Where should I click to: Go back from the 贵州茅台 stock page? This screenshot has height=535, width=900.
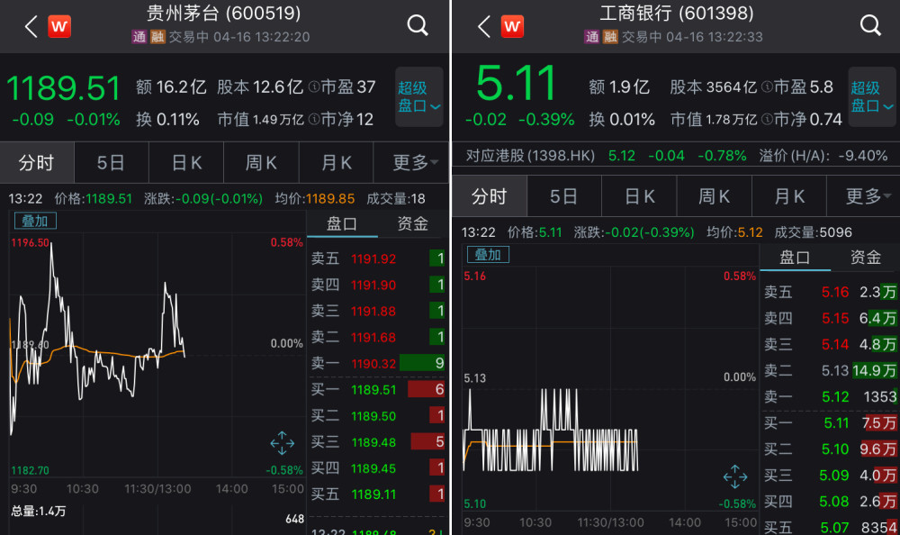coord(31,26)
